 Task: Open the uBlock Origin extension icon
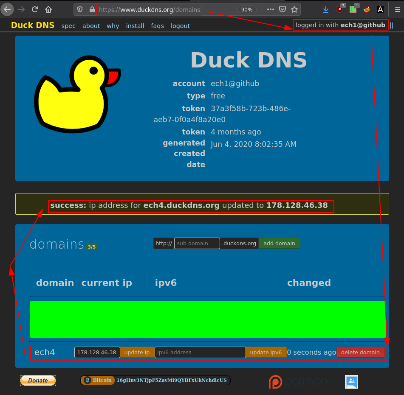pos(339,9)
